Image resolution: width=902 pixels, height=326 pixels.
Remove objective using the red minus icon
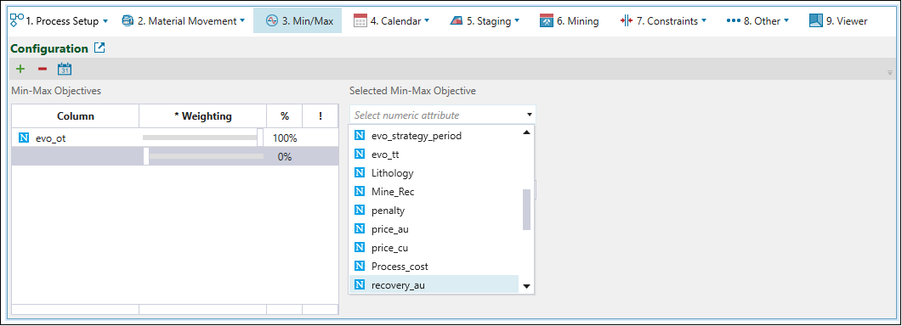42,70
